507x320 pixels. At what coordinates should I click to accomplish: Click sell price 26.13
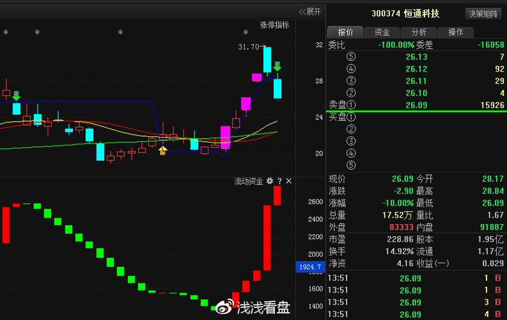click(416, 57)
